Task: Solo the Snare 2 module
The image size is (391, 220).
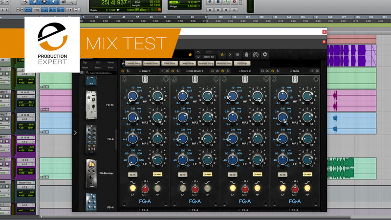Action: click(228, 71)
